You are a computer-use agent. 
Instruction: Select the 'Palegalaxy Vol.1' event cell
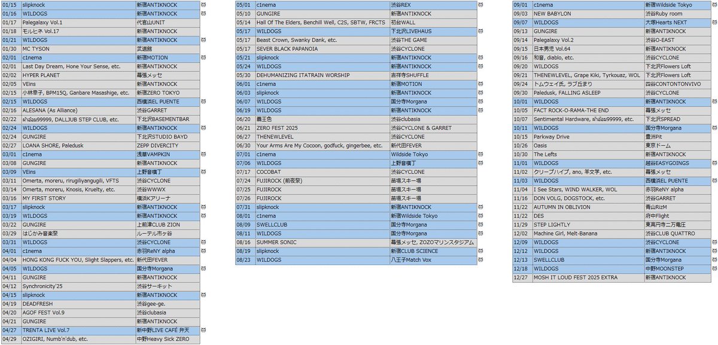pyautogui.click(x=78, y=22)
